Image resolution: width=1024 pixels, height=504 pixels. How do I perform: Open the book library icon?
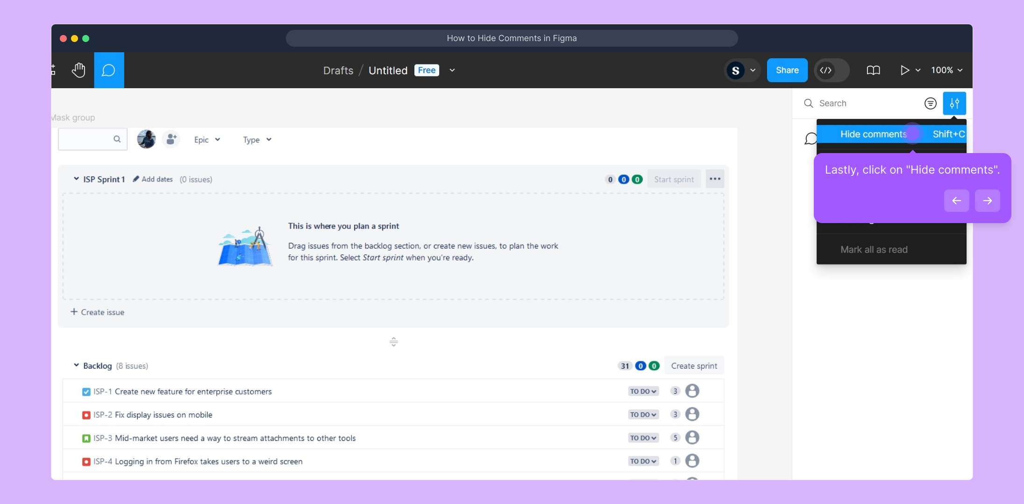tap(873, 70)
